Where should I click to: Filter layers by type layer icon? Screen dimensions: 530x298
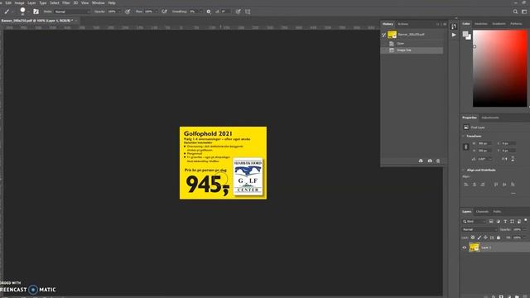(x=505, y=221)
